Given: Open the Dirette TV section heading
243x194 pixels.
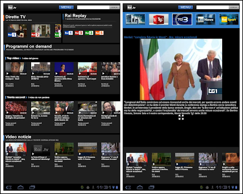Looking at the screenshot, I should [x=16, y=17].
